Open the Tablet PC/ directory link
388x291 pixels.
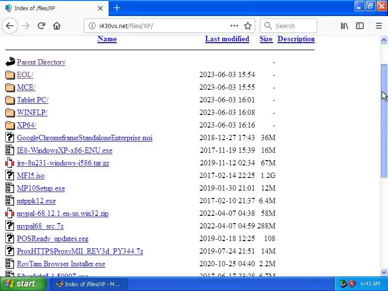(32, 100)
